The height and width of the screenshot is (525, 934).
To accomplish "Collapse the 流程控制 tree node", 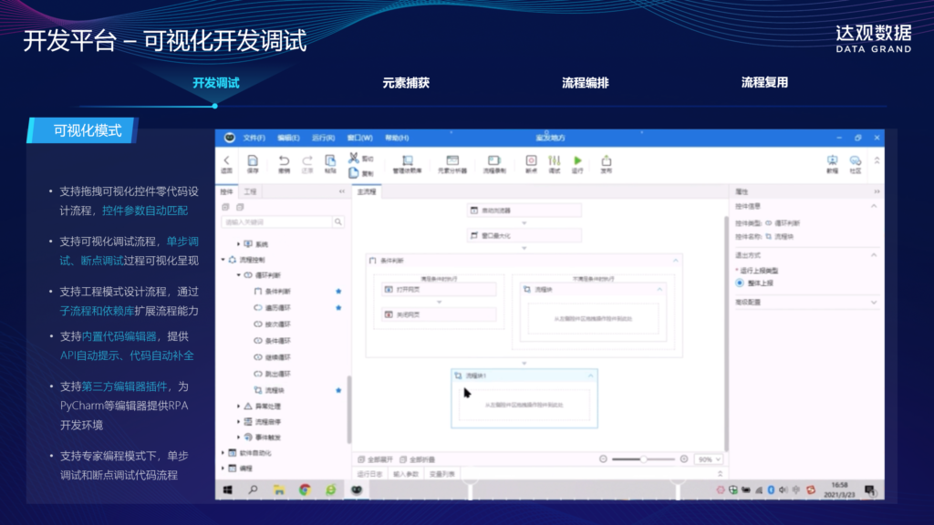I will (x=221, y=257).
